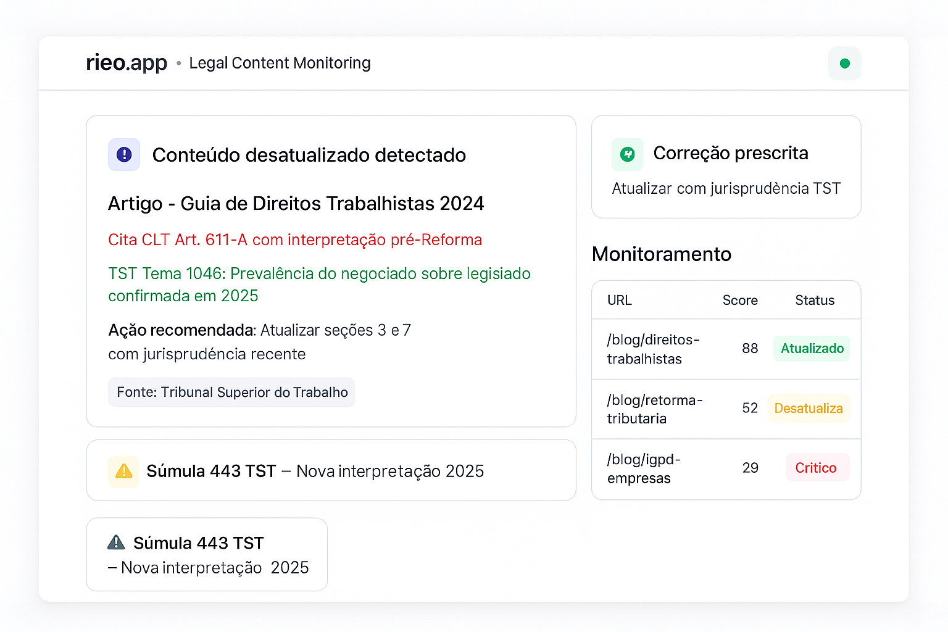Image resolution: width=948 pixels, height=632 pixels.
Task: Click the yellow warning triangle icon
Action: pyautogui.click(x=123, y=472)
